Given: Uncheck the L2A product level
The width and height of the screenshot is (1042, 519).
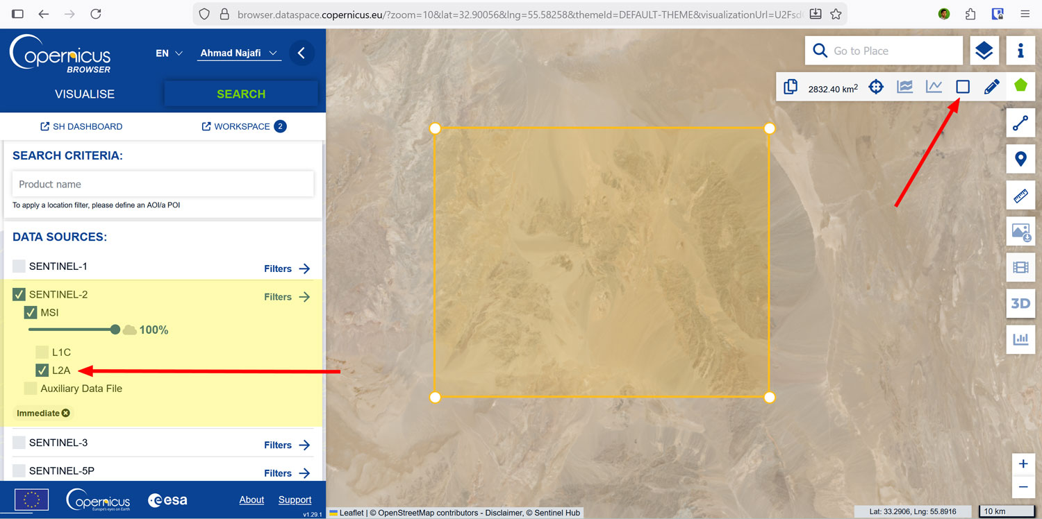Looking at the screenshot, I should tap(42, 371).
